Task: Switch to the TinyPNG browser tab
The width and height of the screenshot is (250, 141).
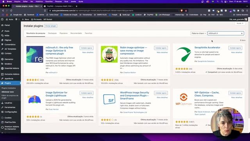Action: tap(58, 6)
